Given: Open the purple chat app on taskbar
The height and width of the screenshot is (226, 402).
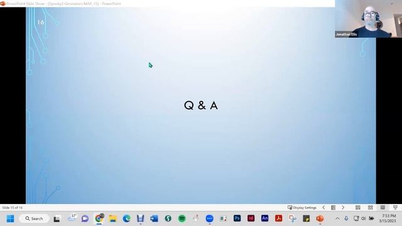Looking at the screenshot, I should pos(85,218).
